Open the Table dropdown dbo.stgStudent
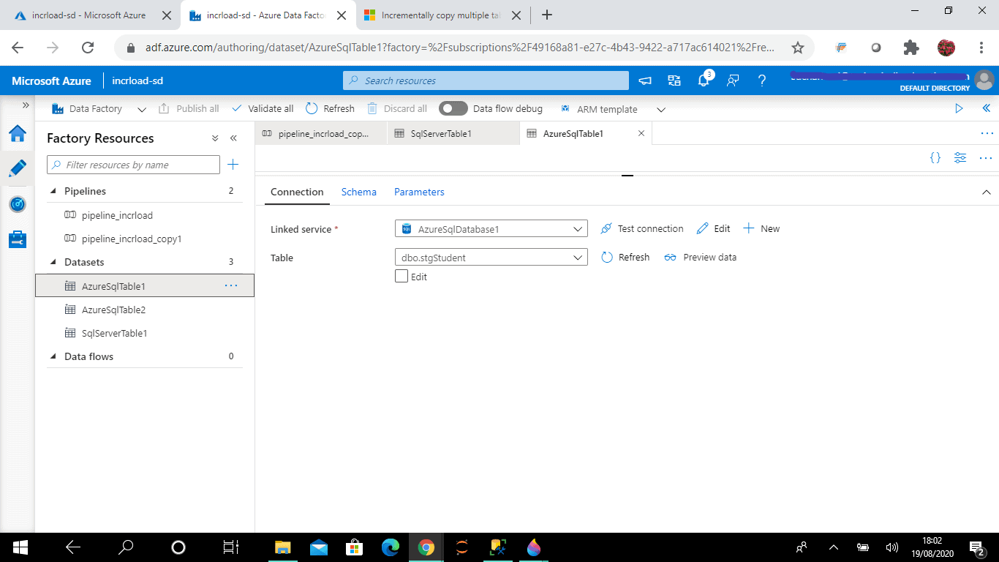 click(x=491, y=258)
